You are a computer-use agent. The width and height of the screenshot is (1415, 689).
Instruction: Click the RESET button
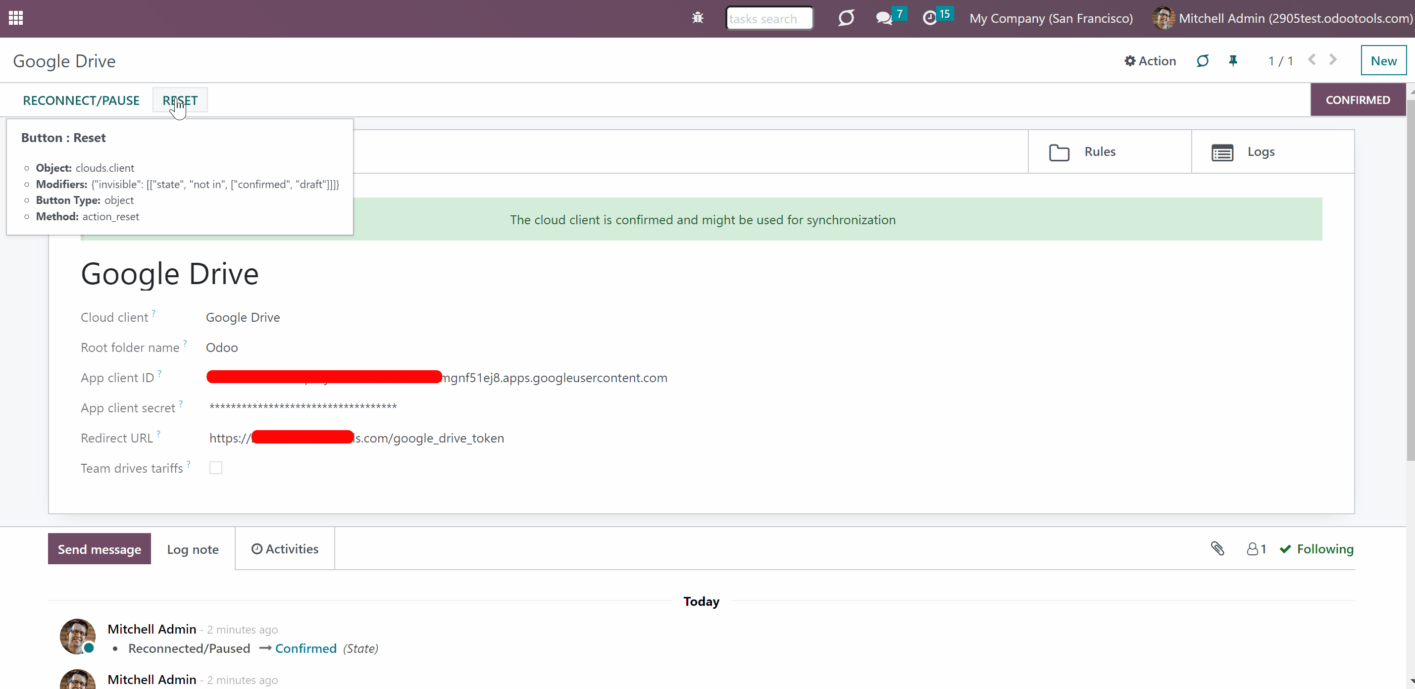180,100
